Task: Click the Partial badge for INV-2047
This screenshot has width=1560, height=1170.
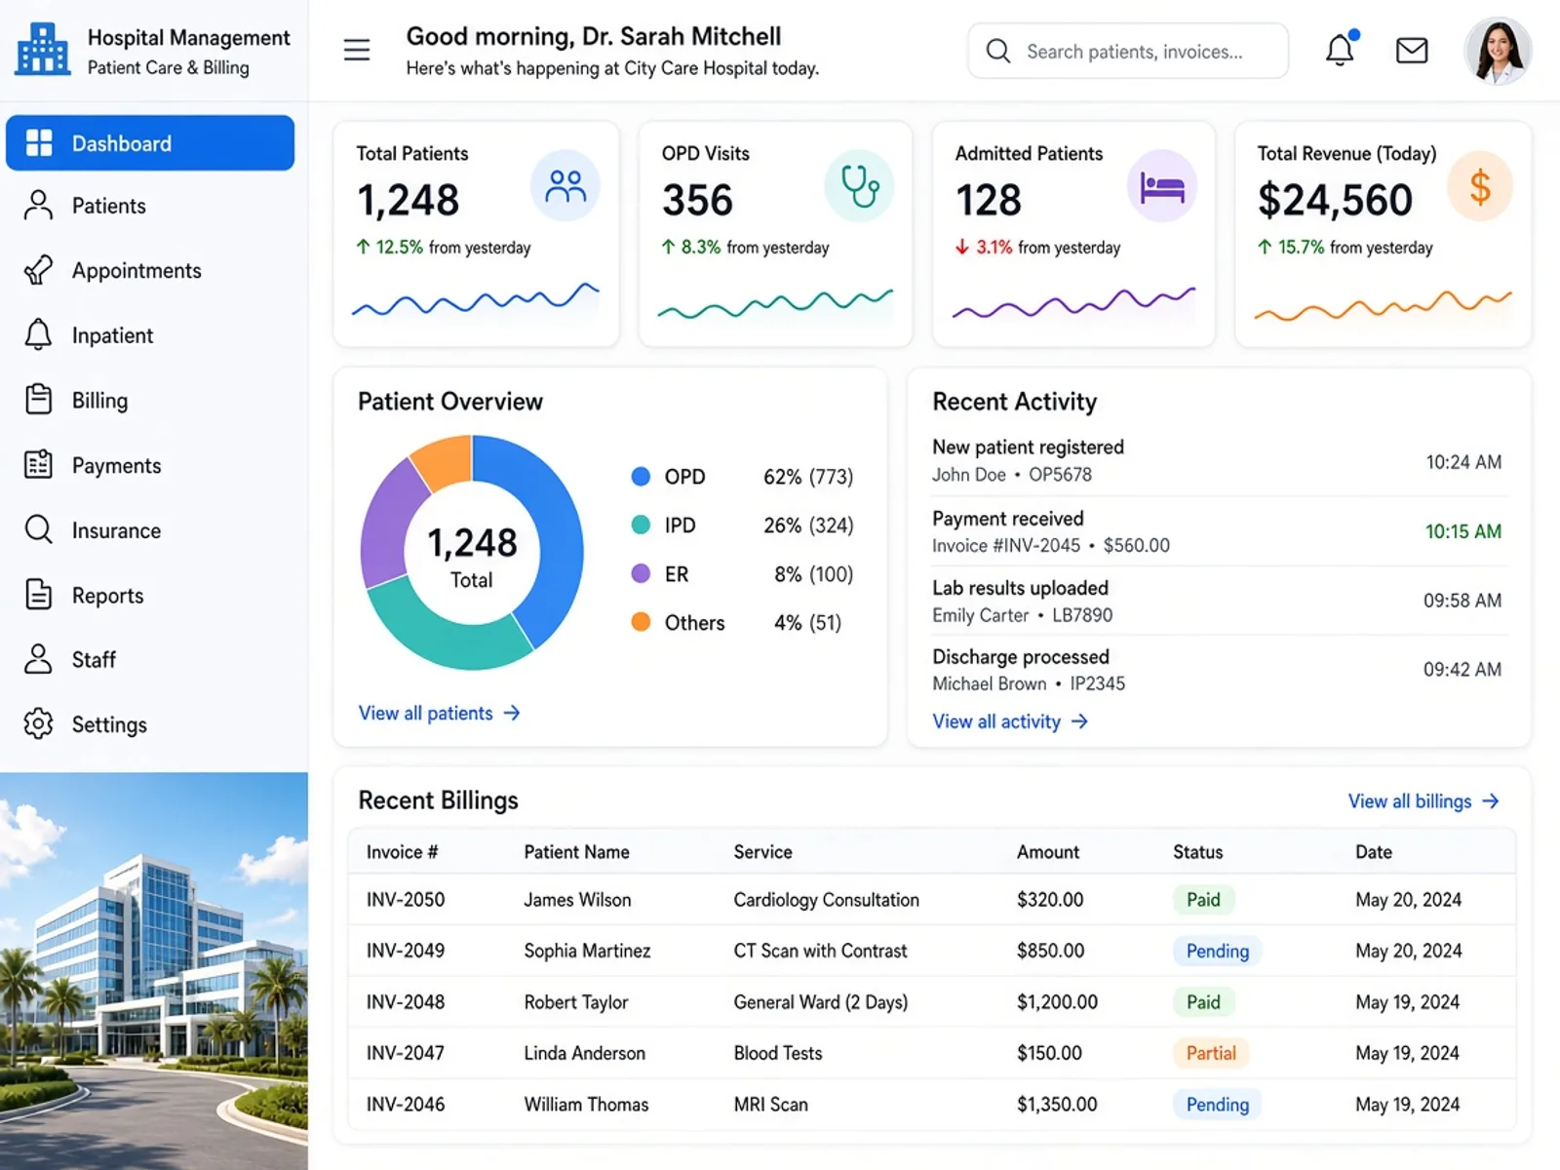Action: [x=1211, y=1053]
